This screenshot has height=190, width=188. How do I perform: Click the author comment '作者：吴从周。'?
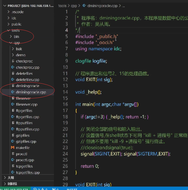tap(96, 24)
